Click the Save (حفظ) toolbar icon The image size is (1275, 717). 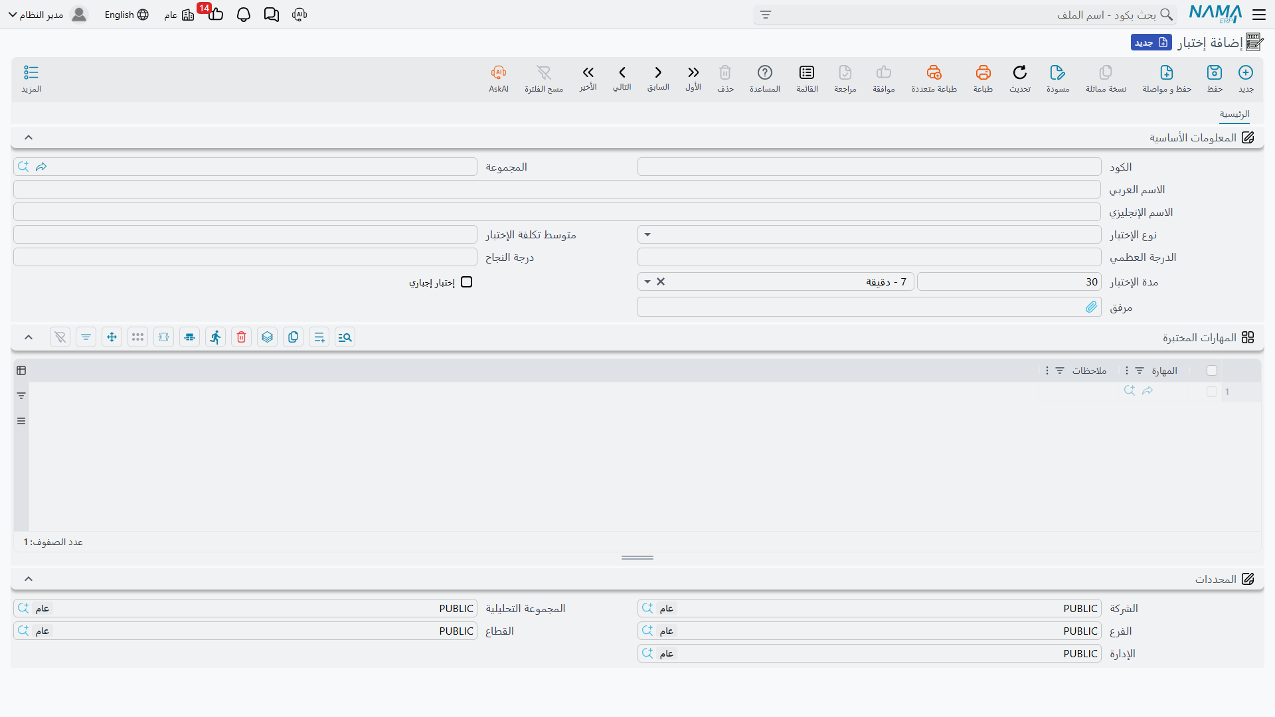point(1215,72)
